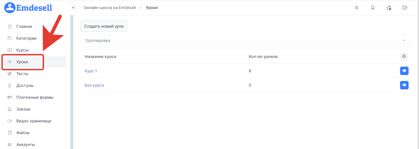The width and height of the screenshot is (419, 149).
Task: Click the home with lock icon
Action: (389, 8)
